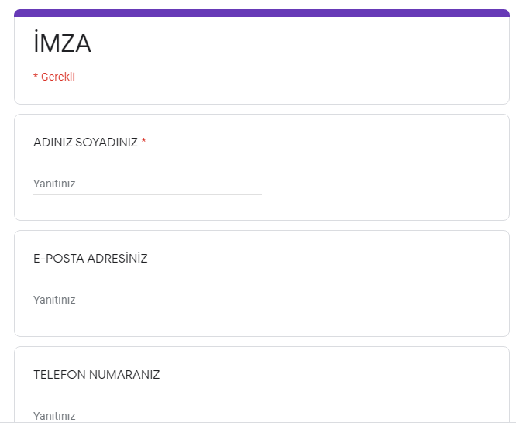Click the purple accent bar atop the form
516x426 pixels.
262,13
